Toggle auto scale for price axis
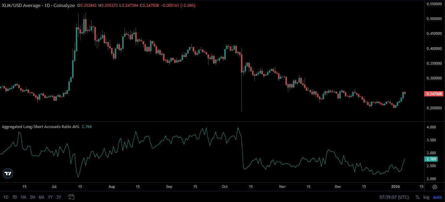This screenshot has width=445, height=202. (437, 197)
